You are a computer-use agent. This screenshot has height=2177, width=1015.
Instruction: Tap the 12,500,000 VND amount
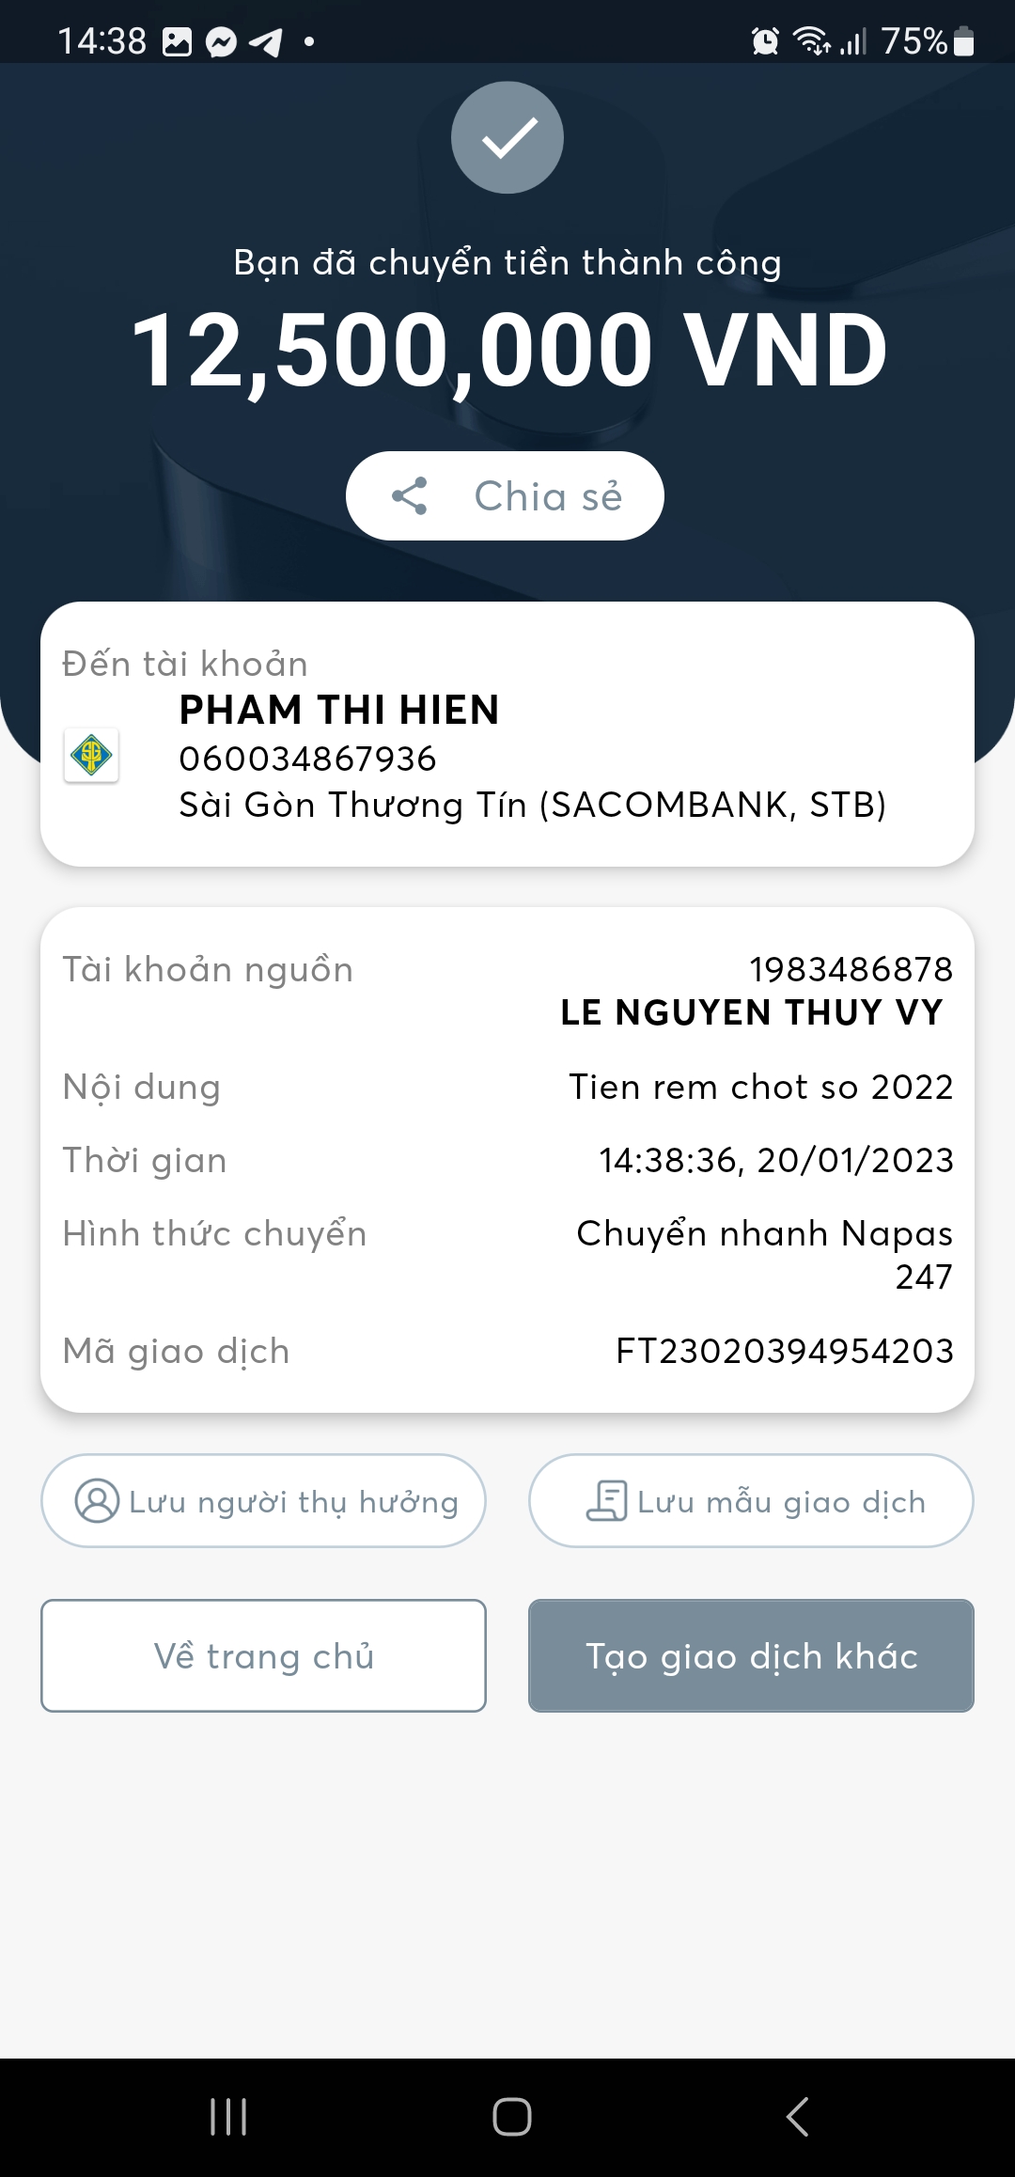click(508, 351)
